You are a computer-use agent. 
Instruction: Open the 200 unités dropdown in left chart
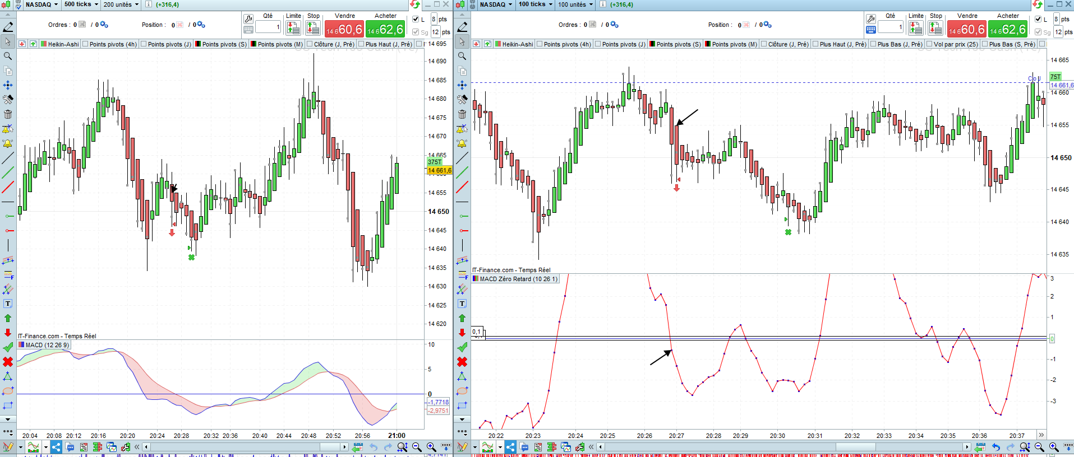[x=121, y=4]
